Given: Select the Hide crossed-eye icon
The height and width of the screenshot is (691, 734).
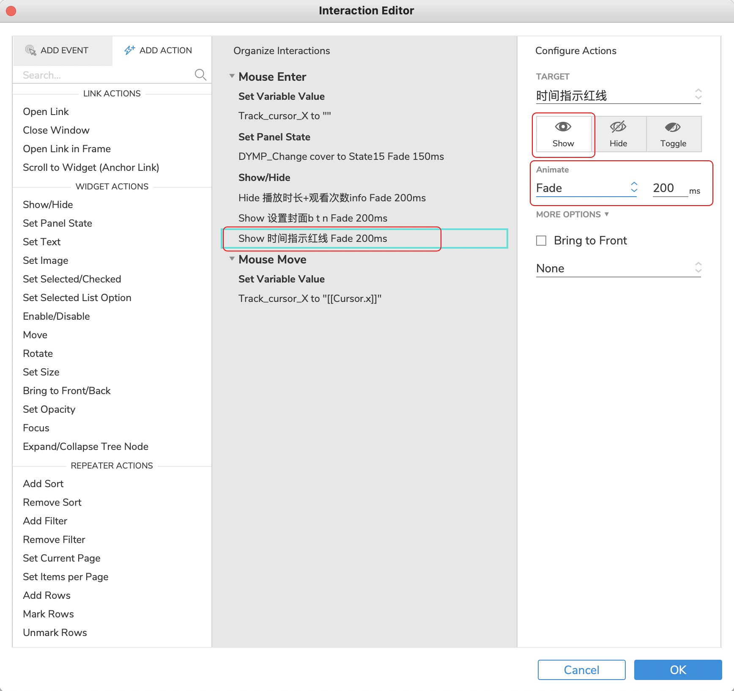Looking at the screenshot, I should point(618,127).
